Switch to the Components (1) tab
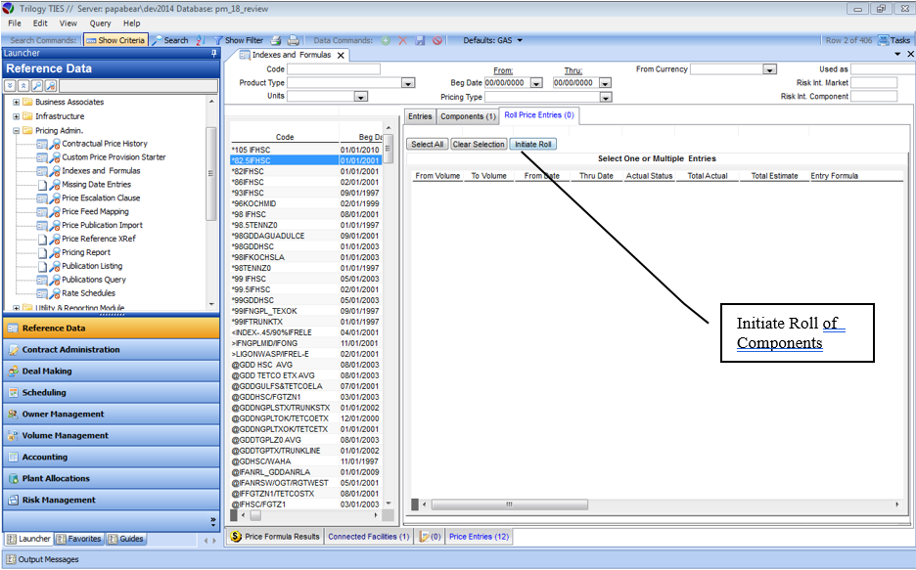 [468, 116]
